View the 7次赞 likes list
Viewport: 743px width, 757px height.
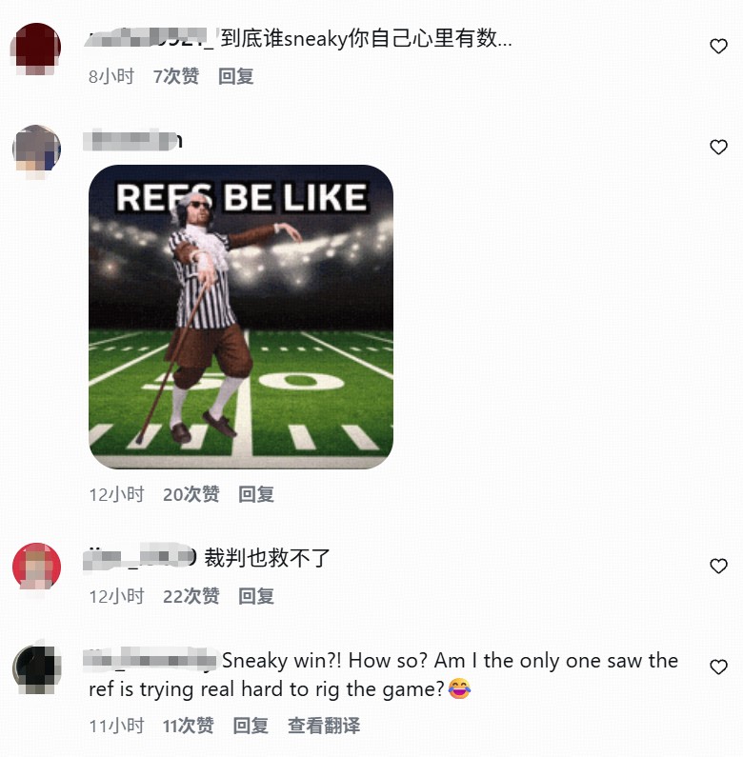click(176, 76)
